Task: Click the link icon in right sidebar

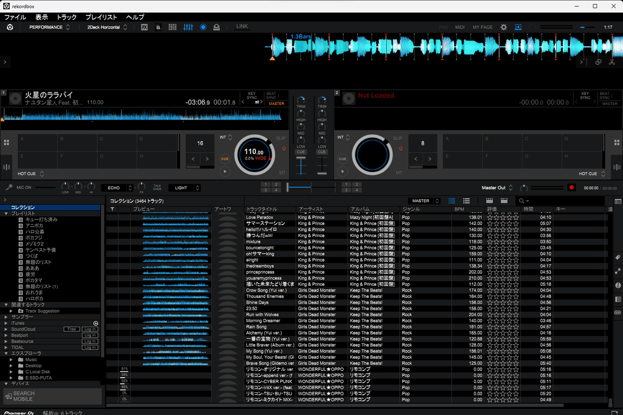Action: tap(618, 313)
